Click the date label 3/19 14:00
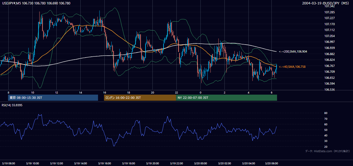 [80, 164]
